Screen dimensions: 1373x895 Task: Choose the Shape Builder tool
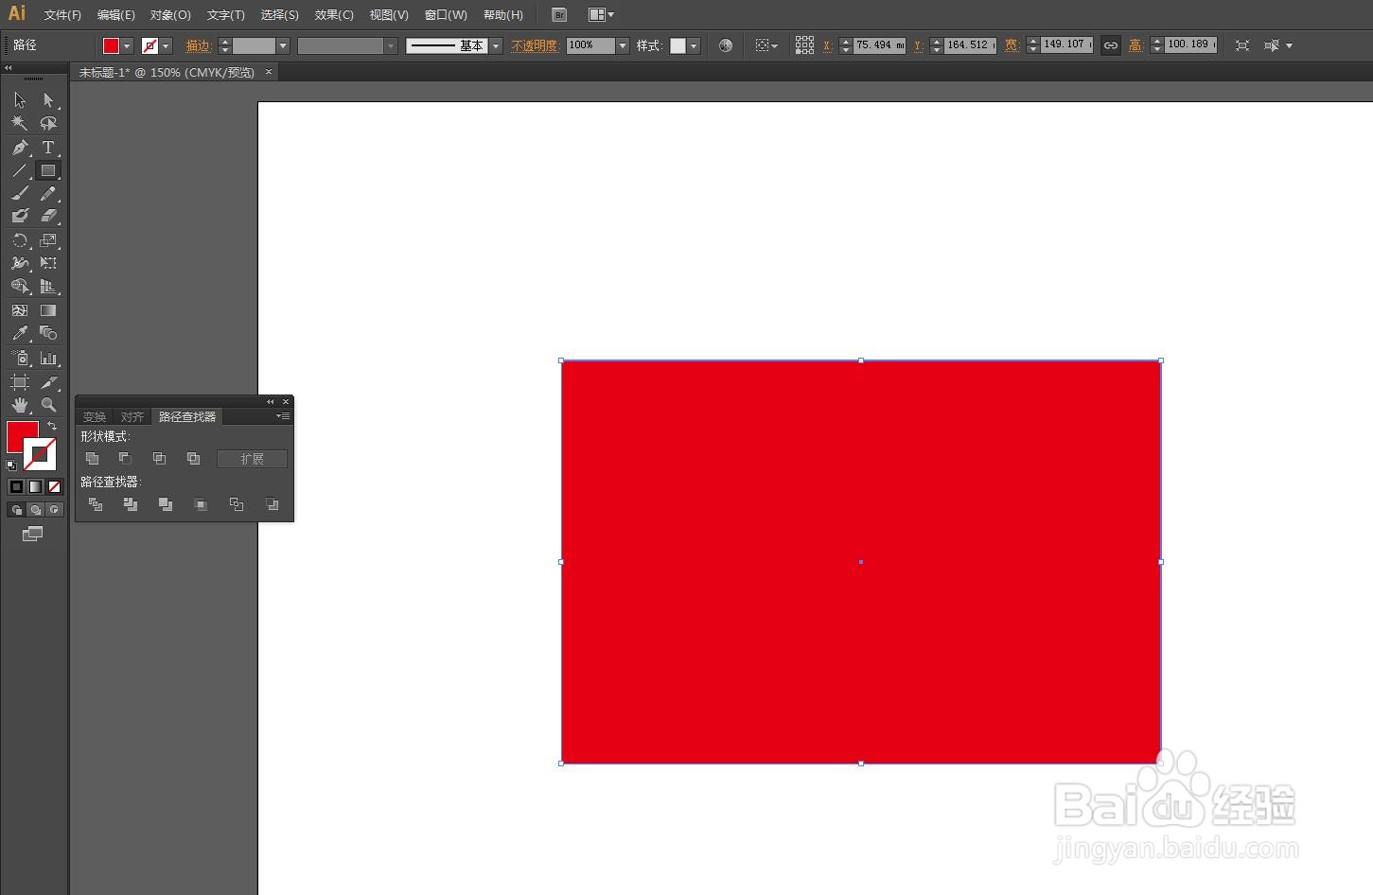20,286
